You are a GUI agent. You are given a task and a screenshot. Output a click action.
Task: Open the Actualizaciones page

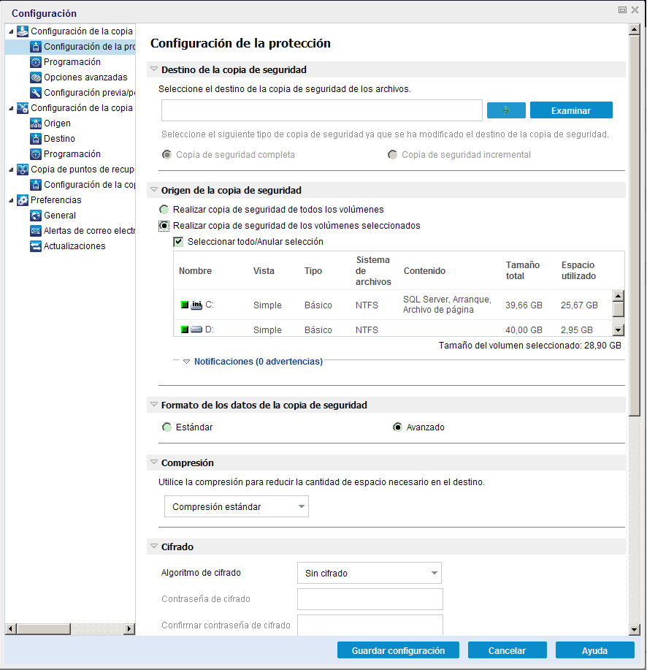[74, 246]
